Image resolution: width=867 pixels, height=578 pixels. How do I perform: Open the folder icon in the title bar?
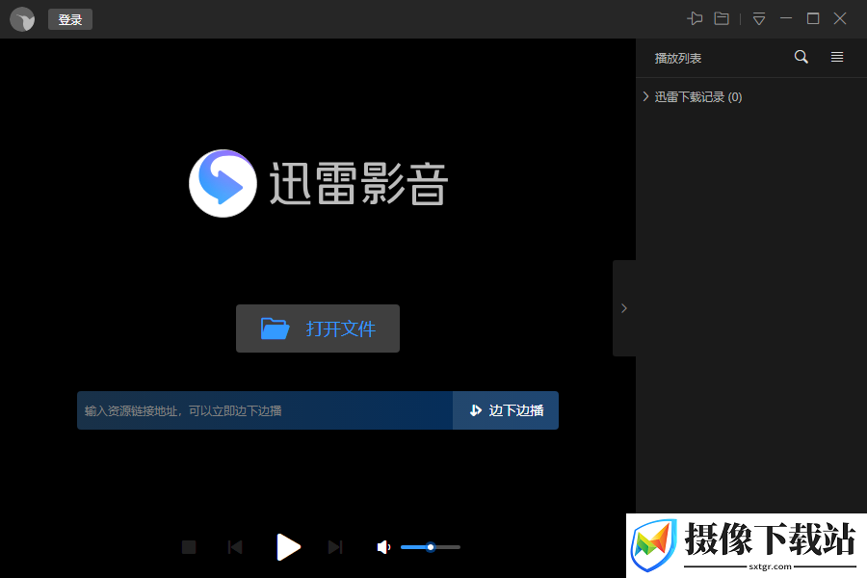722,19
